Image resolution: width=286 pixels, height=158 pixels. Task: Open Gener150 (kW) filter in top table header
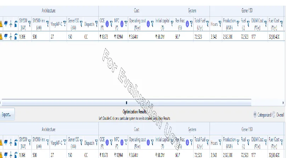[x=81, y=24]
